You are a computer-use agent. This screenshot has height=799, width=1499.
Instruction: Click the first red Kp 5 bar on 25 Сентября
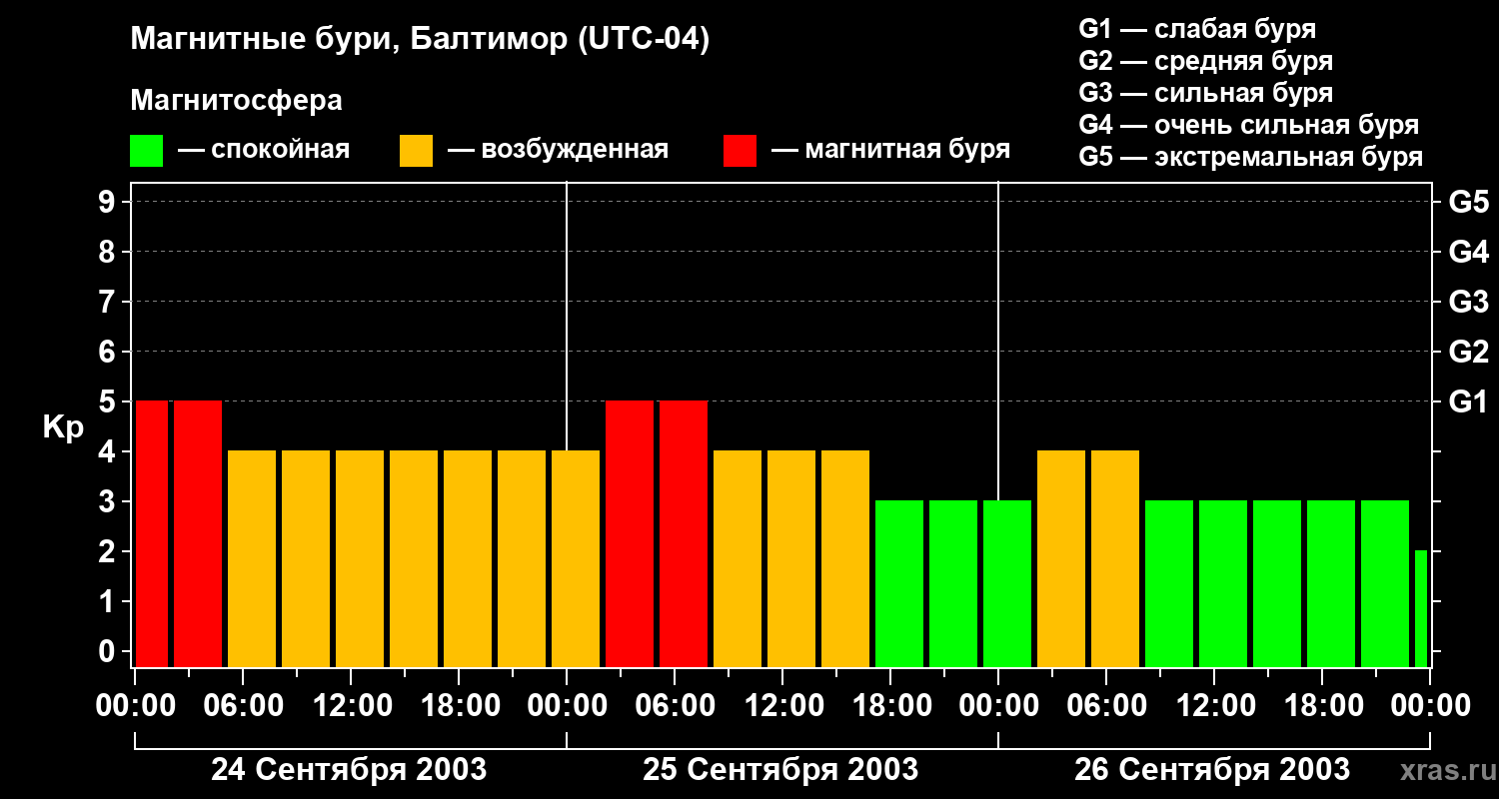[630, 533]
